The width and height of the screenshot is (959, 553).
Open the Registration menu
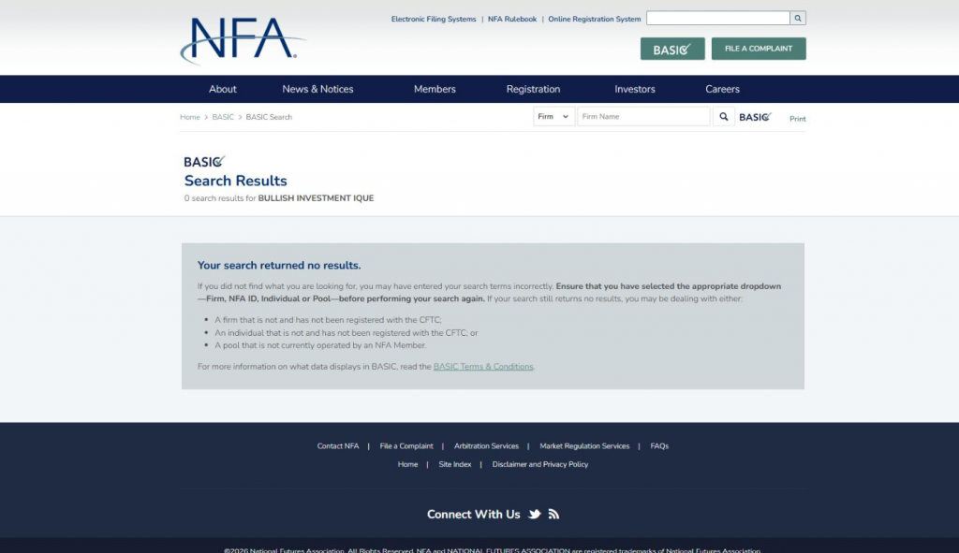533,89
